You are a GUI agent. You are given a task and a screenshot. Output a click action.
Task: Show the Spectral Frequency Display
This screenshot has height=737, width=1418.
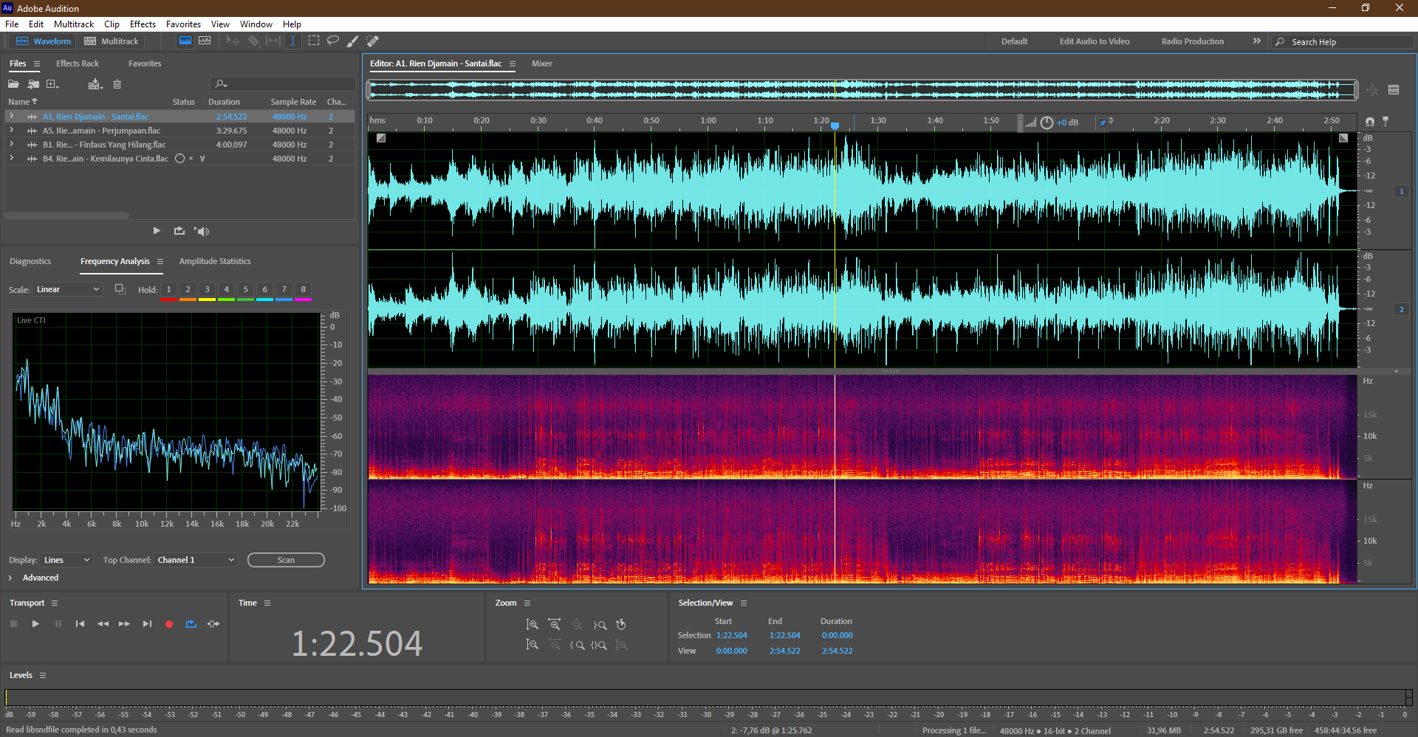coord(185,41)
